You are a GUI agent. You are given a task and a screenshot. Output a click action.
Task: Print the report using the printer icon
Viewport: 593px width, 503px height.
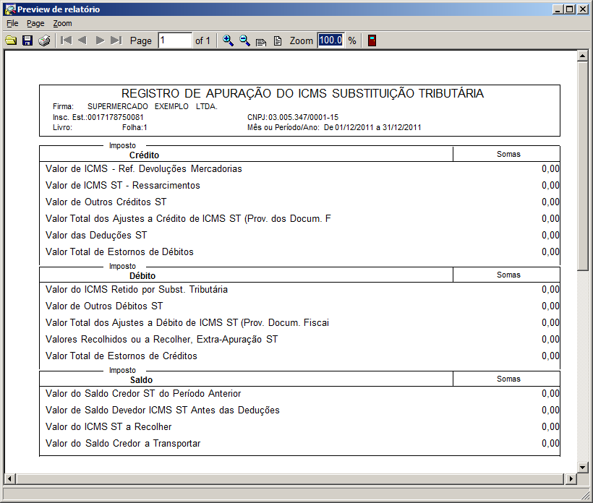[x=44, y=40]
